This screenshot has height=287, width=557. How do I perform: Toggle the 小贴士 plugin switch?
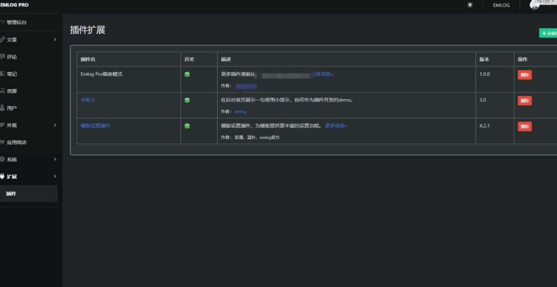[187, 100]
